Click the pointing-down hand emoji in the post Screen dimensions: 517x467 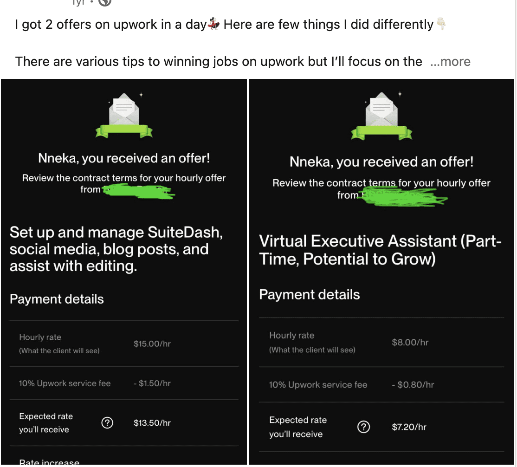tap(441, 24)
